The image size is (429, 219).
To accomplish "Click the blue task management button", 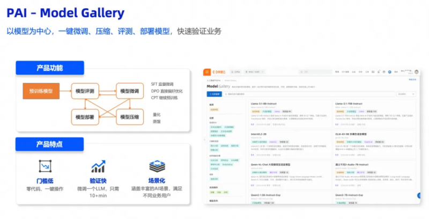I will pos(214,94).
